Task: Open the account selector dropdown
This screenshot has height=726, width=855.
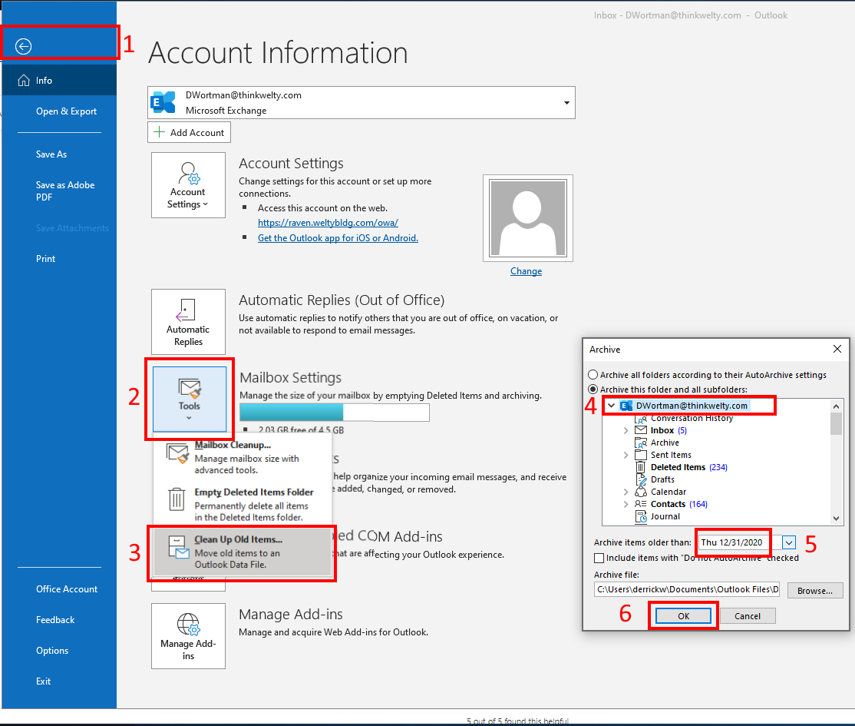Action: [566, 102]
